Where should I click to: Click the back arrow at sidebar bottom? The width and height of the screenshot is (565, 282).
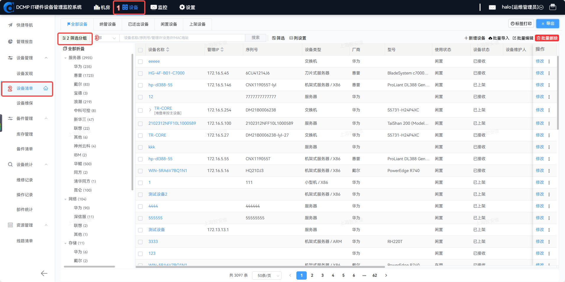[x=44, y=273]
